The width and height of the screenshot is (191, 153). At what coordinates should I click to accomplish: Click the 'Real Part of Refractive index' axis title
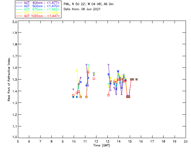(x=9, y=79)
